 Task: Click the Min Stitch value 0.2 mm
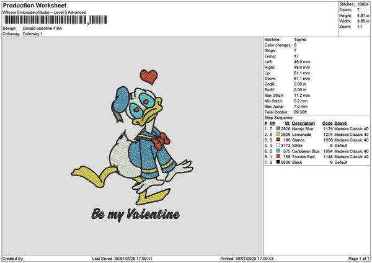click(301, 101)
